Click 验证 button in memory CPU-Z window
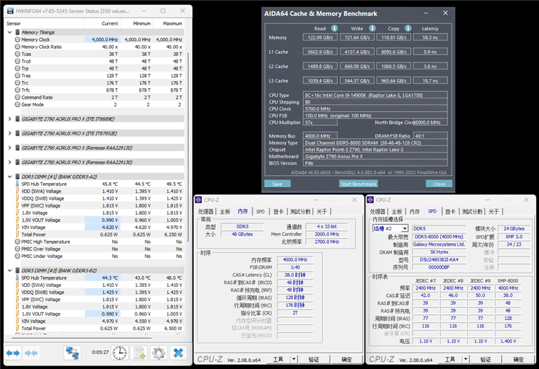 coord(313,360)
